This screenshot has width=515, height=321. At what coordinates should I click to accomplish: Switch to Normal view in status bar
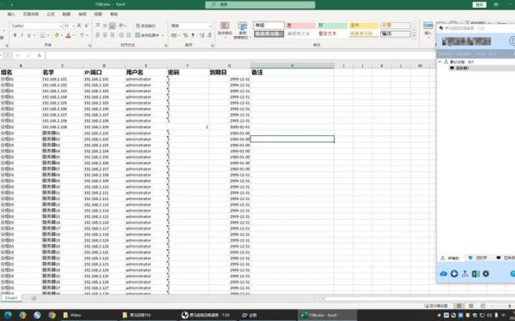pos(458,306)
